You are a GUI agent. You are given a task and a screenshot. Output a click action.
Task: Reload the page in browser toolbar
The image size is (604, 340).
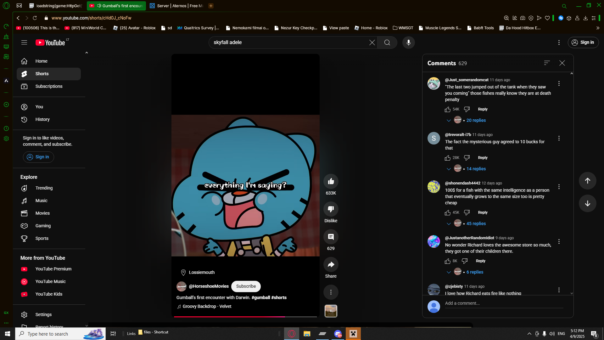35,18
